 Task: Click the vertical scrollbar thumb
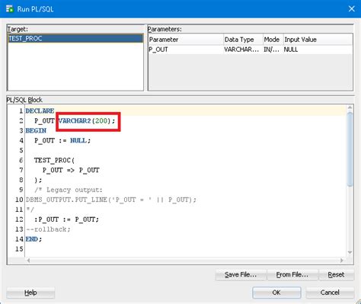(x=350, y=149)
